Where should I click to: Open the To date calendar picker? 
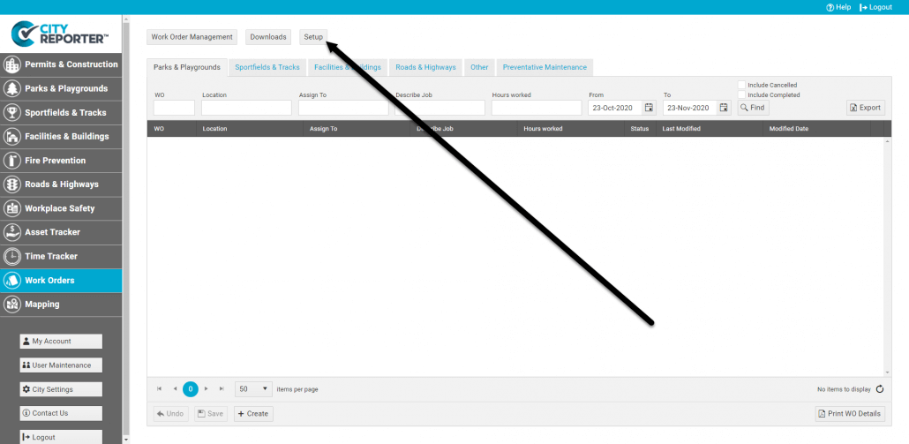(x=724, y=108)
